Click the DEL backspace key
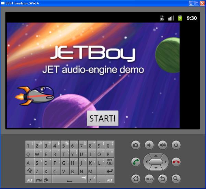The width and height of the screenshot is (206, 189). click(110, 162)
